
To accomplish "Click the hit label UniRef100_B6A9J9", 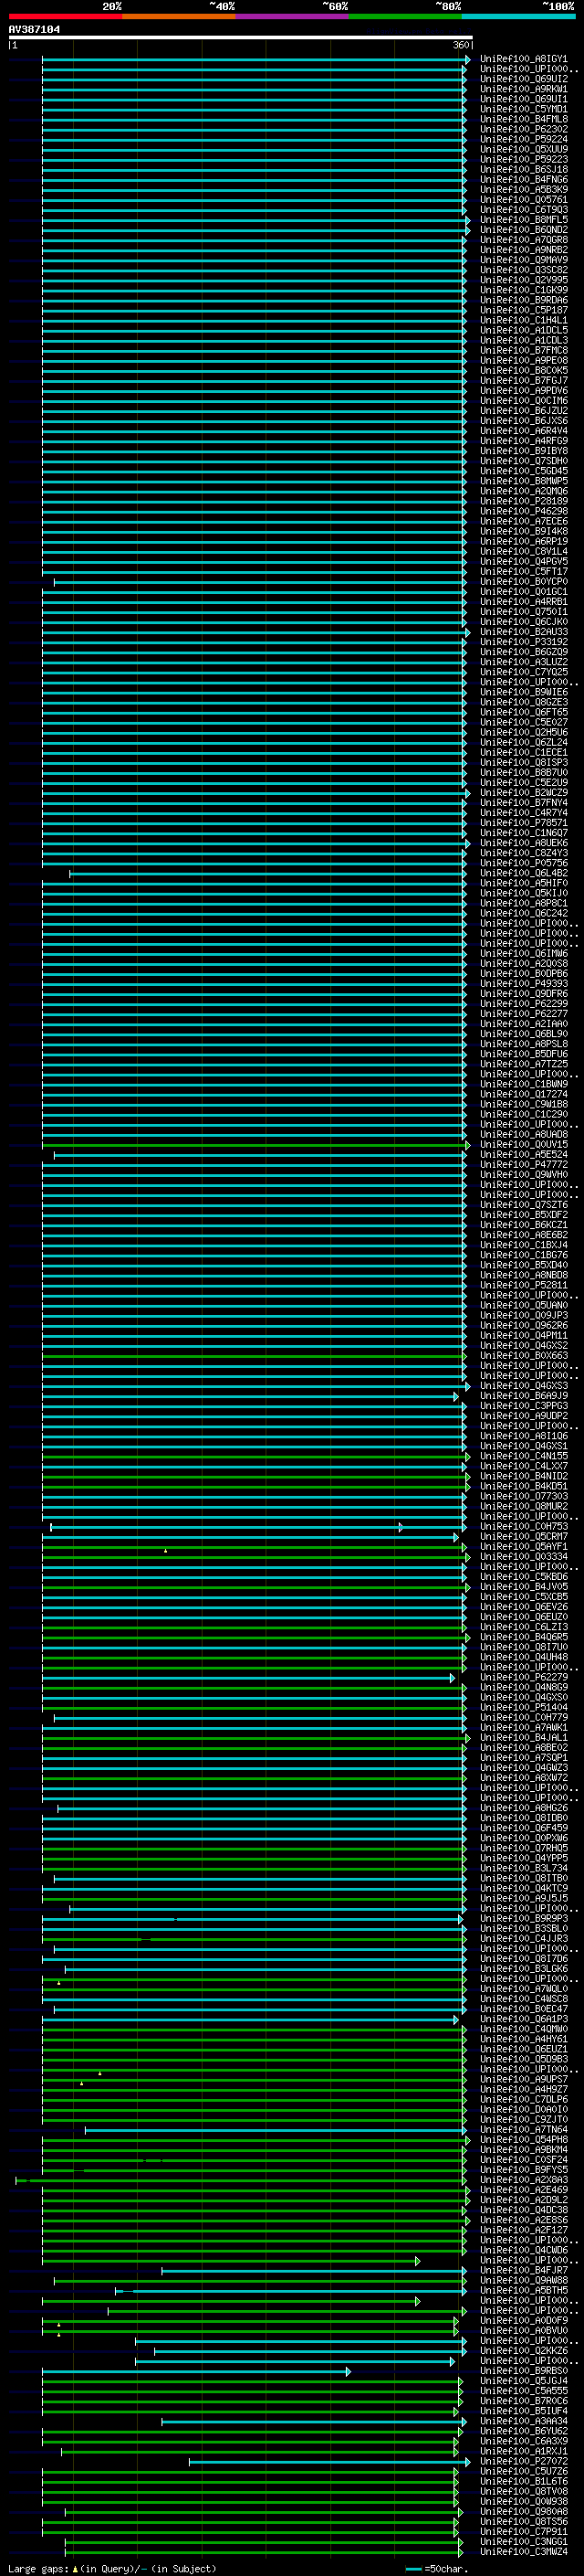I will (524, 1396).
